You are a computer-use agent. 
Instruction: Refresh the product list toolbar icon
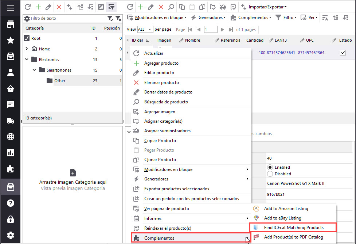click(x=130, y=7)
